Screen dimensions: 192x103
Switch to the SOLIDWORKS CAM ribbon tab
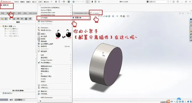point(82,13)
